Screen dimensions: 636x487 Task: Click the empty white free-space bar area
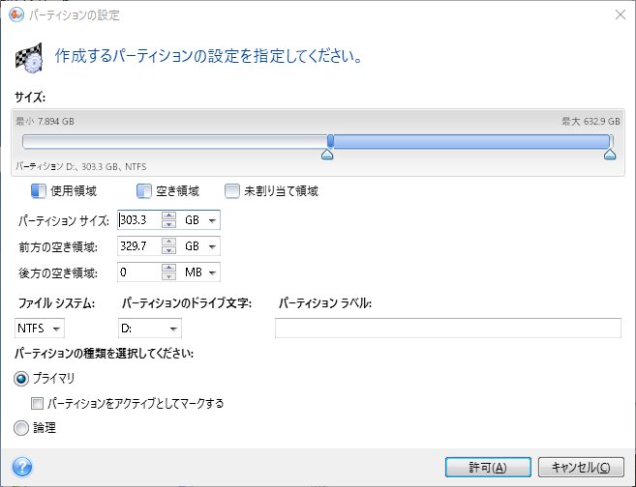point(175,142)
